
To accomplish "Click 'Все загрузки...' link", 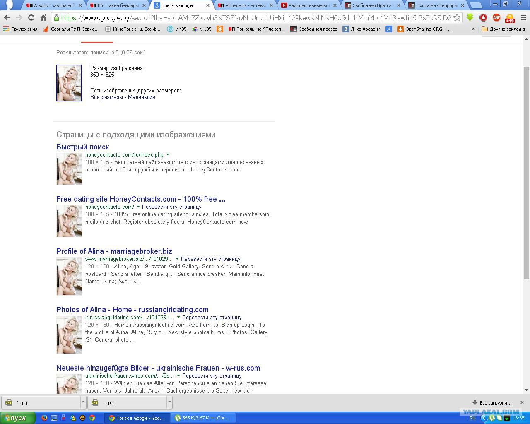I will (x=496, y=403).
